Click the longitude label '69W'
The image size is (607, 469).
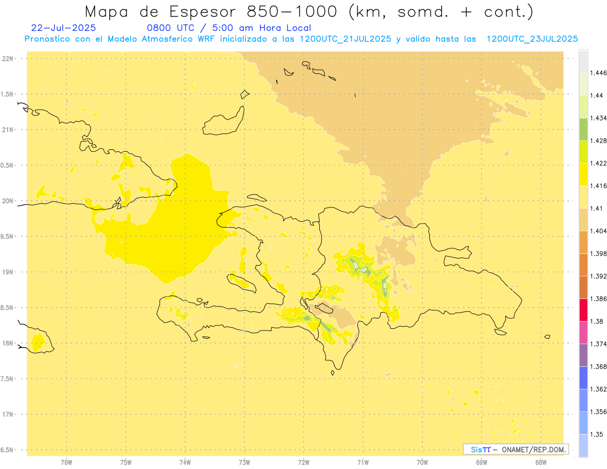[482, 462]
